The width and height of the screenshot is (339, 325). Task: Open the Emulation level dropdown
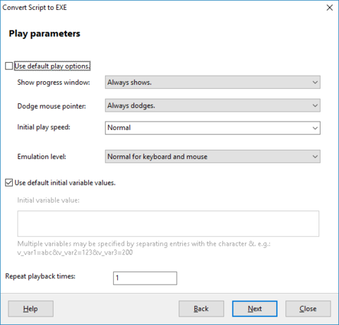point(213,157)
